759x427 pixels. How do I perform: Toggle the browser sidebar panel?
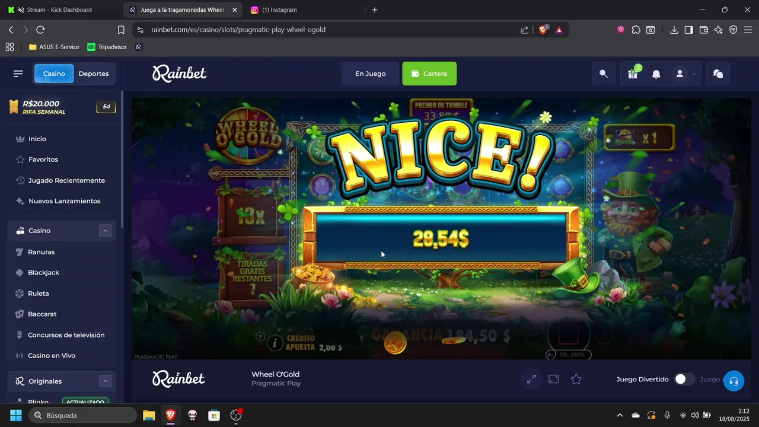(688, 30)
